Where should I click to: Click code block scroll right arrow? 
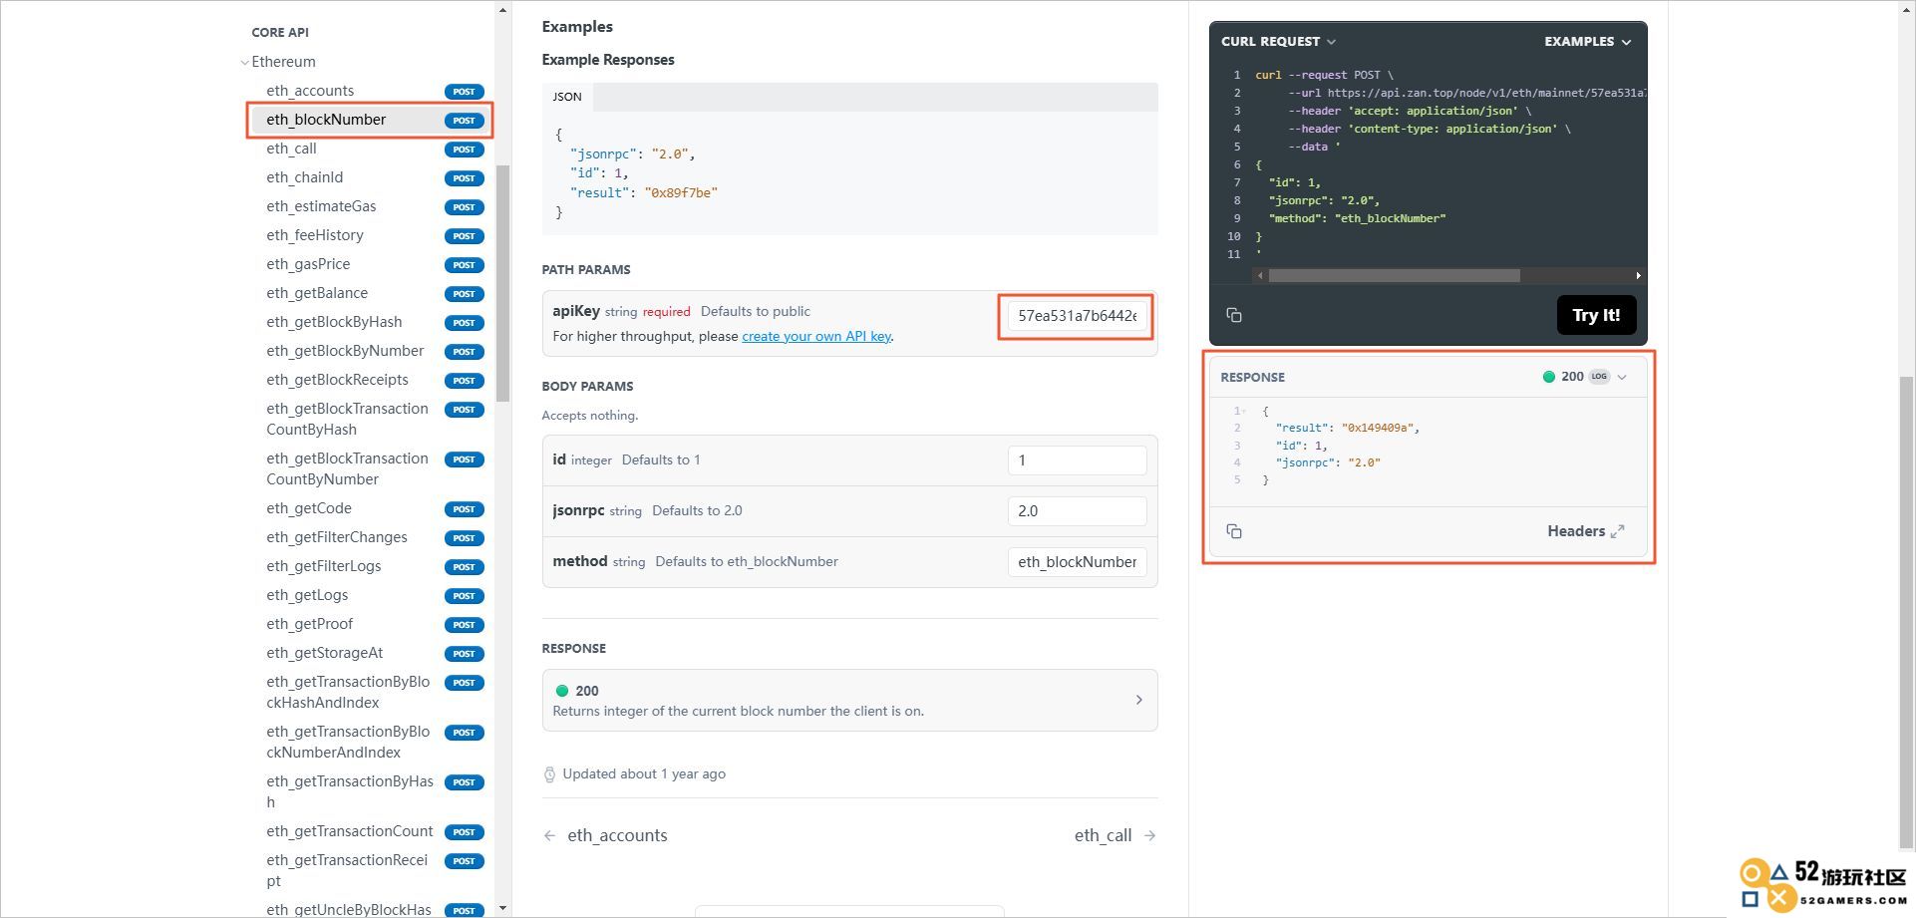pyautogui.click(x=1638, y=275)
